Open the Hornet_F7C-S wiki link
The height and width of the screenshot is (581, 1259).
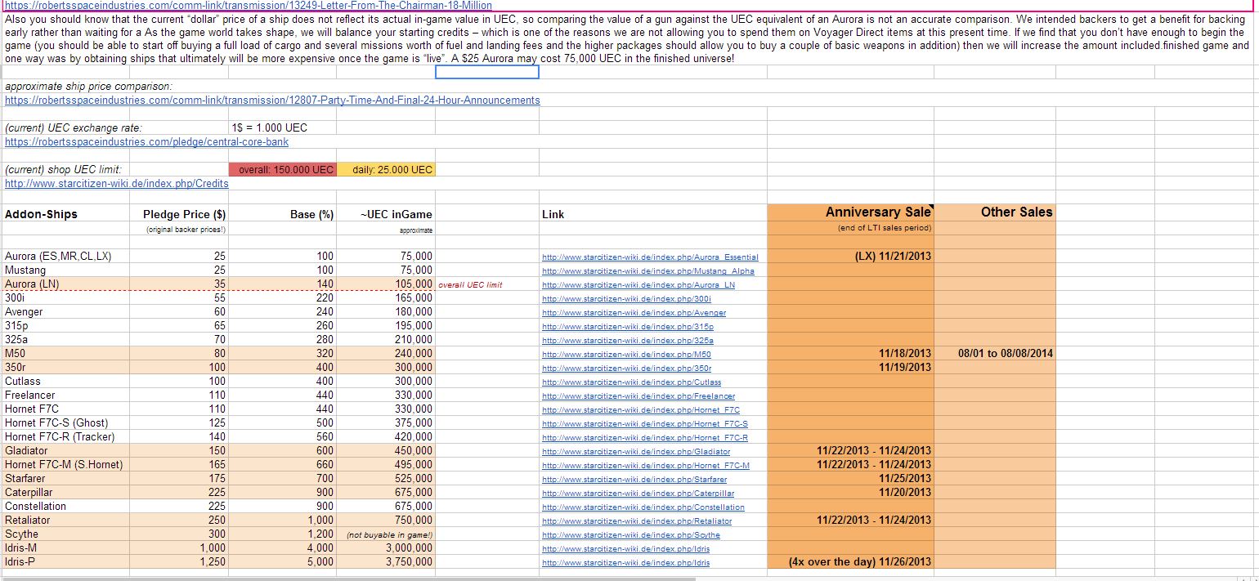click(x=645, y=423)
